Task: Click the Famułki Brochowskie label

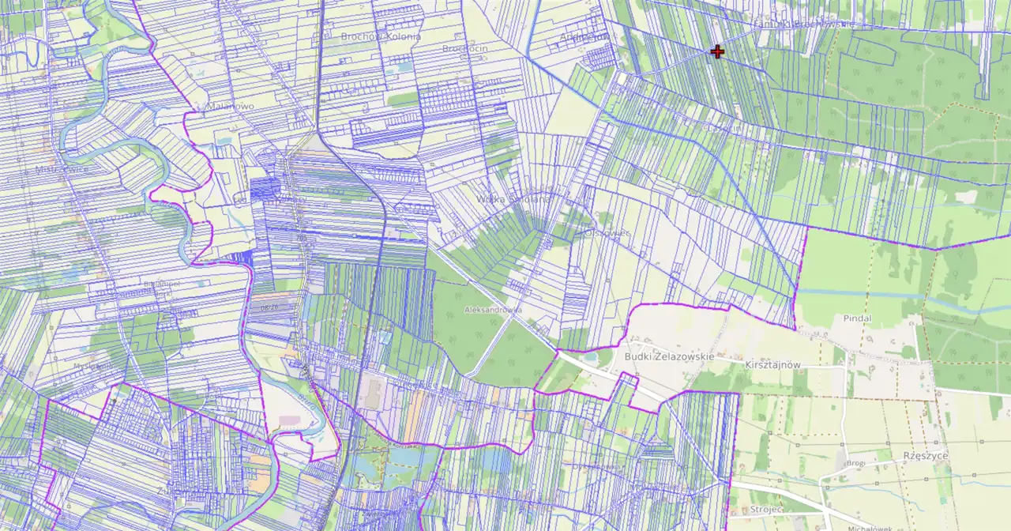Action: coord(804,24)
